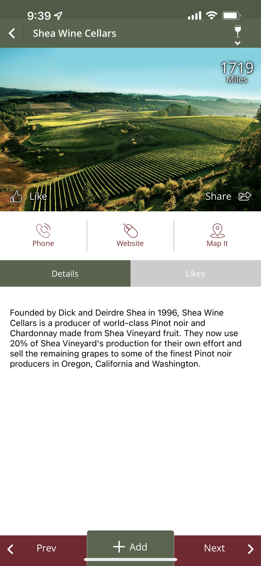Tap the battery indicator in the status bar

click(230, 15)
